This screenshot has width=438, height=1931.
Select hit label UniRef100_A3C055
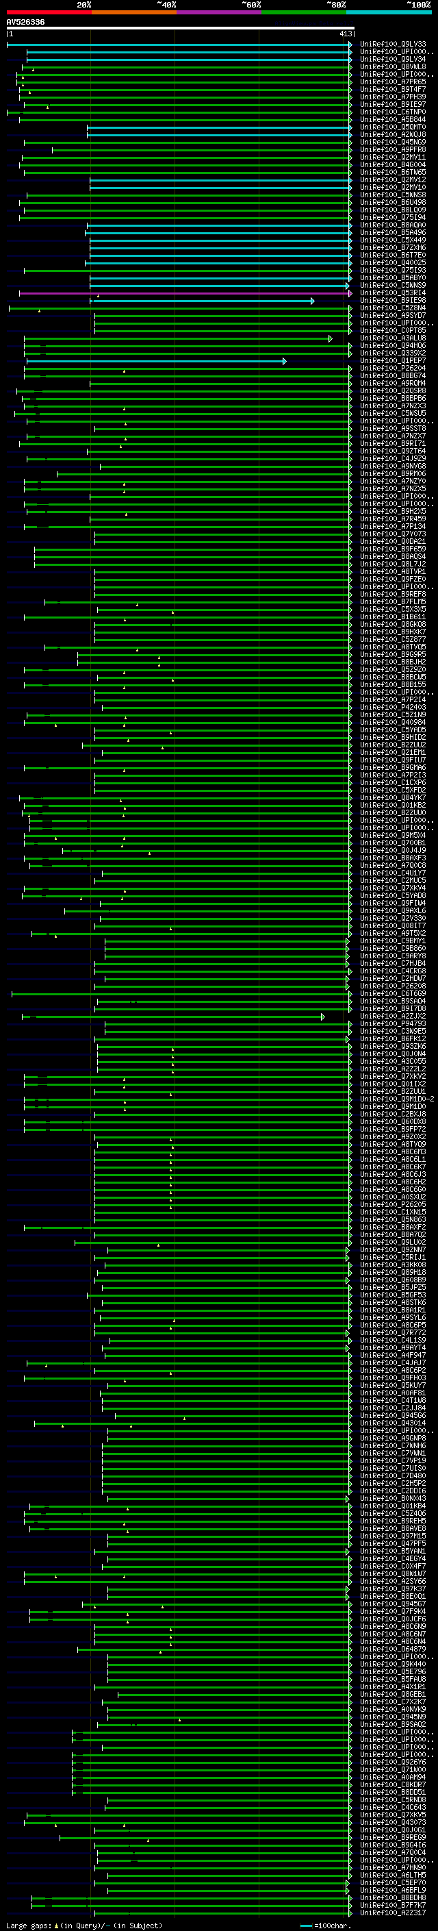[x=393, y=1062]
